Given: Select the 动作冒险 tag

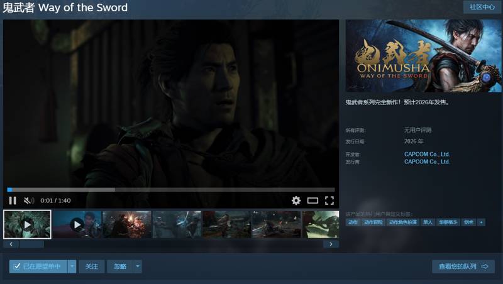Looking at the screenshot, I should [373, 222].
